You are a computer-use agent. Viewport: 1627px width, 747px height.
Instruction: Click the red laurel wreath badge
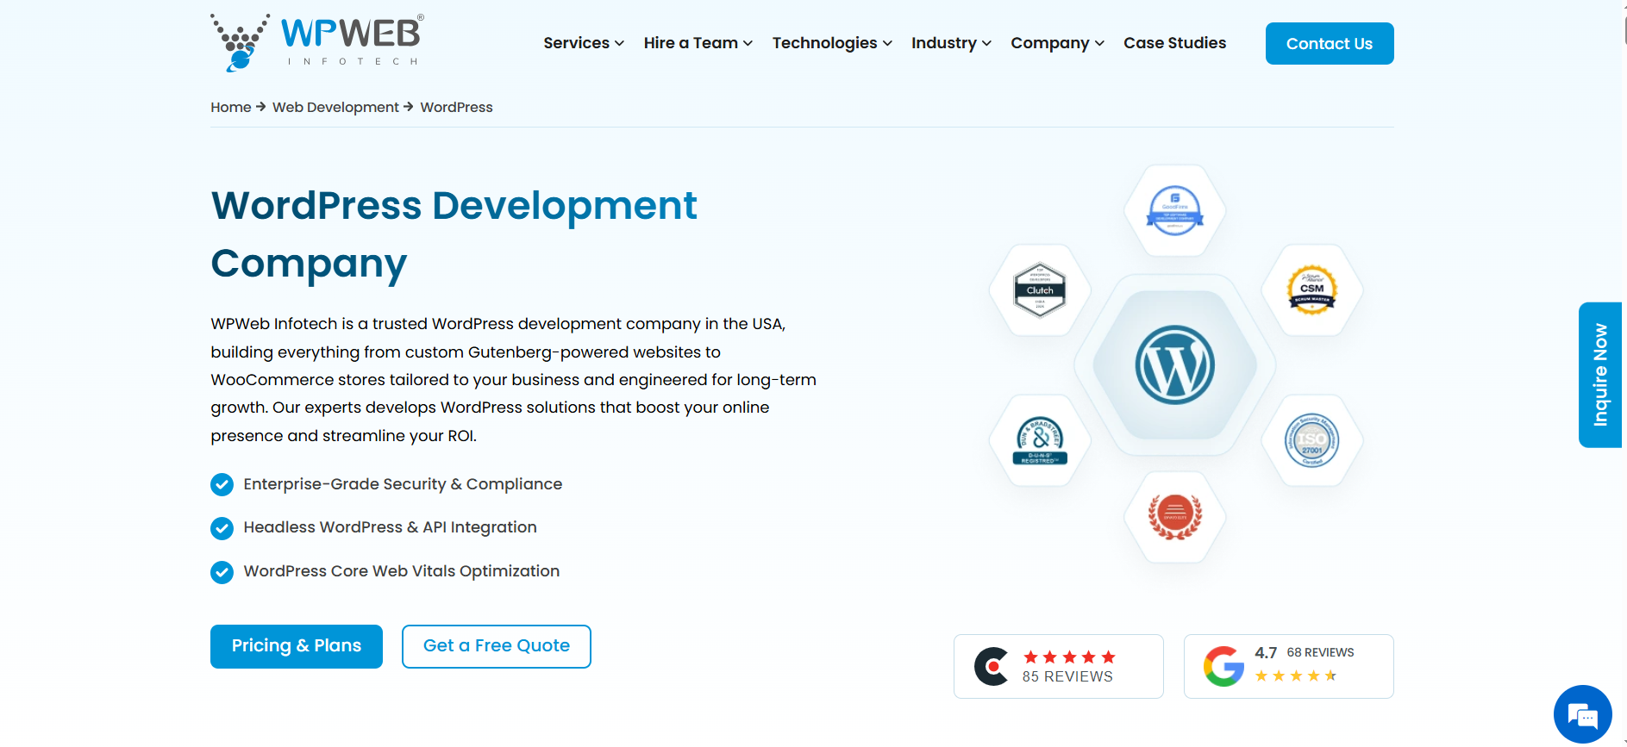[x=1174, y=517]
